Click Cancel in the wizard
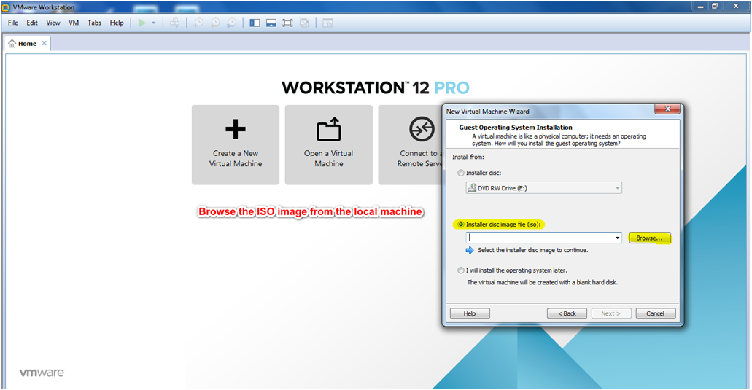 pyautogui.click(x=656, y=313)
